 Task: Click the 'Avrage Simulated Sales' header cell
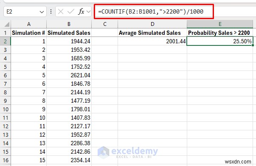pyautogui.click(x=152, y=33)
